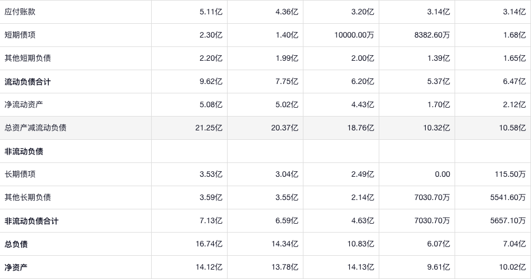Select the highlighted 总资产减流动负债 row label

point(35,128)
